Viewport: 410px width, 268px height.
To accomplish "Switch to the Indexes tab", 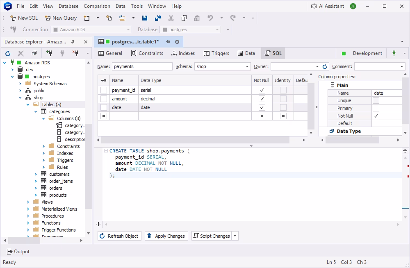I will click(183, 53).
